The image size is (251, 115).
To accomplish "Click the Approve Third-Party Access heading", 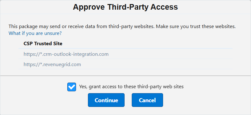I will point(125,7).
